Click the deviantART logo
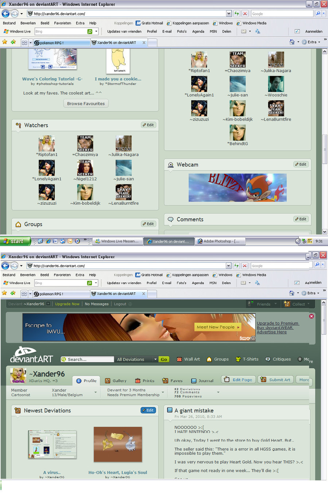 (x=31, y=355)
